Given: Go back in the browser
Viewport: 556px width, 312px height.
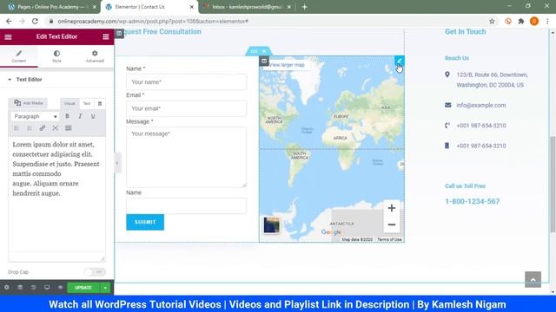Looking at the screenshot, I should click(x=9, y=21).
